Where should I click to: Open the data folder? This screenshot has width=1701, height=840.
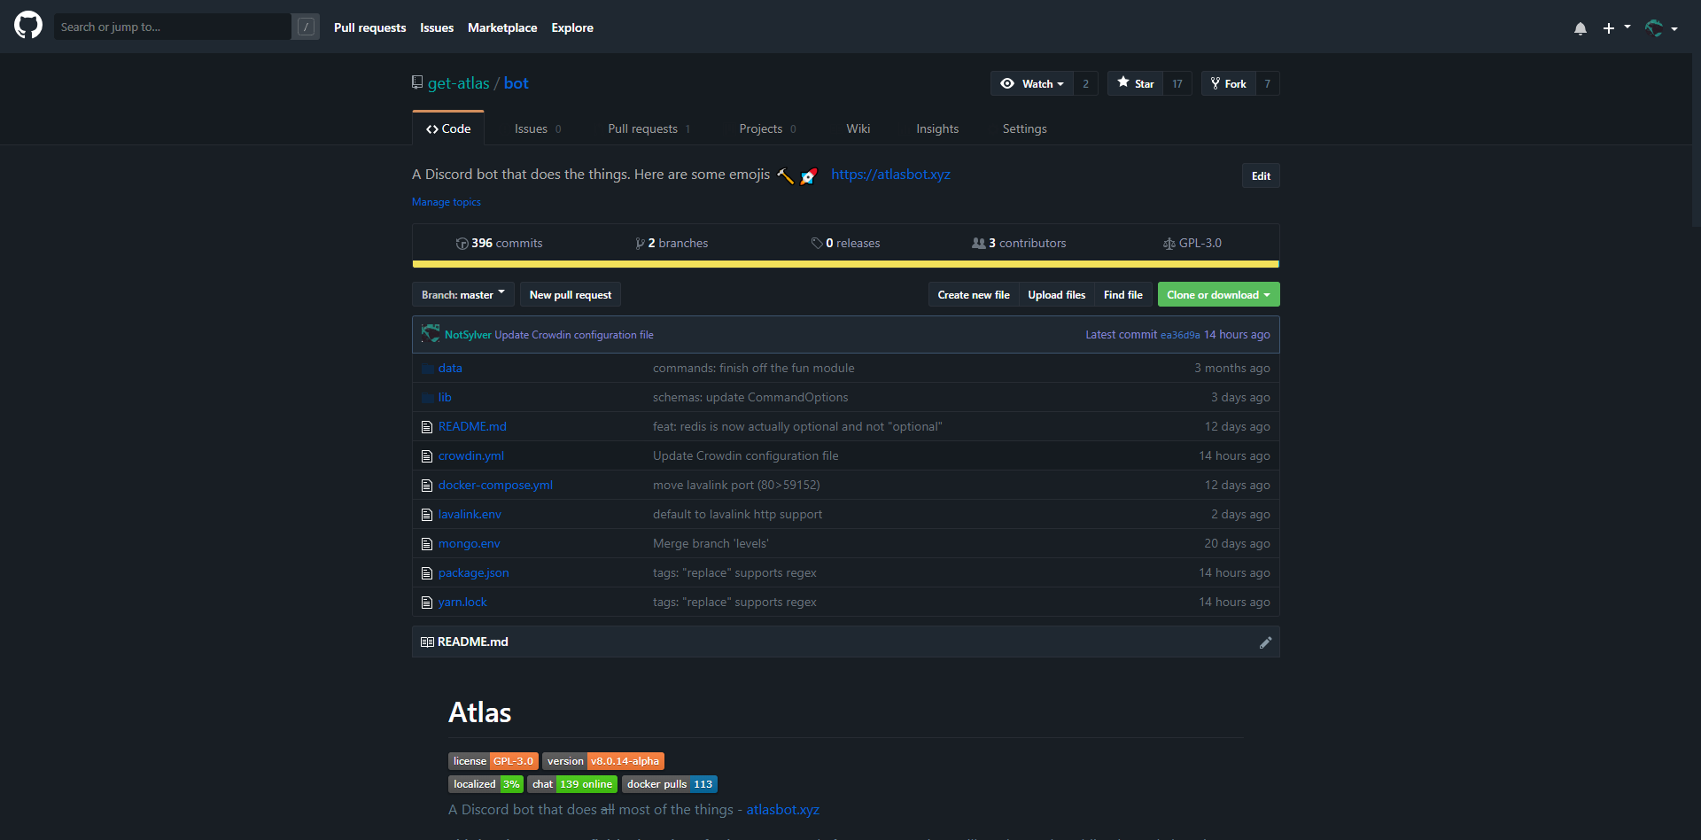[x=450, y=368]
